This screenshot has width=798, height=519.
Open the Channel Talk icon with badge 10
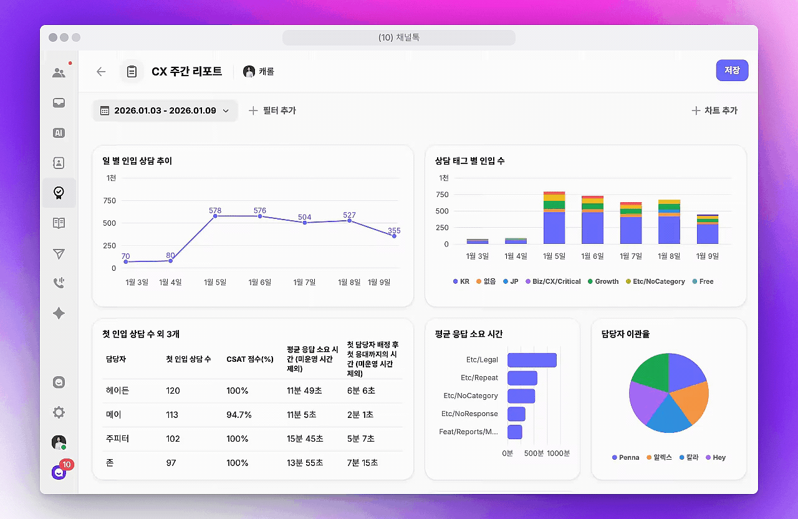(x=60, y=472)
